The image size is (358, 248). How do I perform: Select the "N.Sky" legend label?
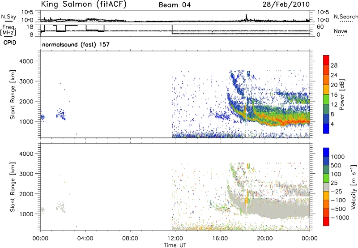click(9, 17)
